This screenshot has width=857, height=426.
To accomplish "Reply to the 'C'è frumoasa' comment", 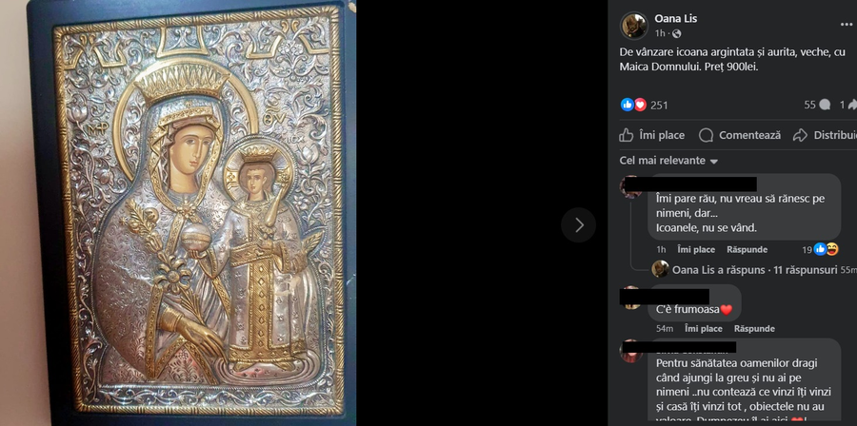I will pos(754,329).
